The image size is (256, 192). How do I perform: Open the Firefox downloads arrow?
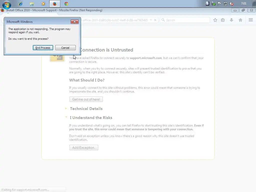[x=231, y=20]
